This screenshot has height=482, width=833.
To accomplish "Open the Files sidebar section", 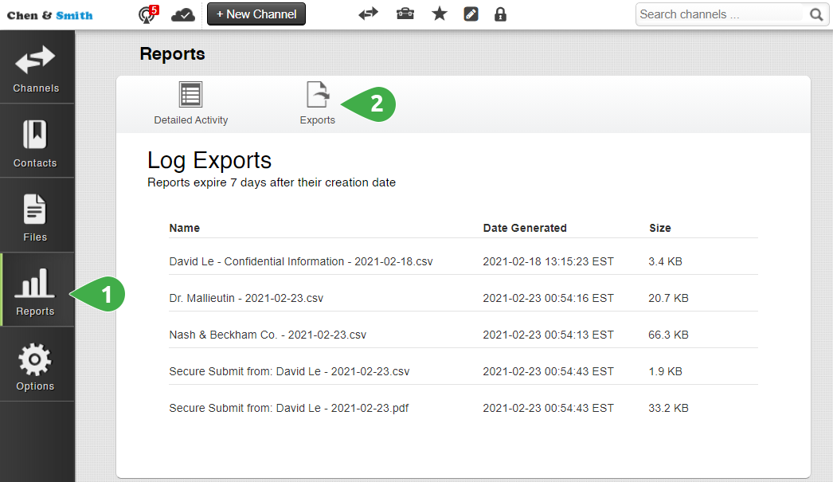I will (x=37, y=216).
